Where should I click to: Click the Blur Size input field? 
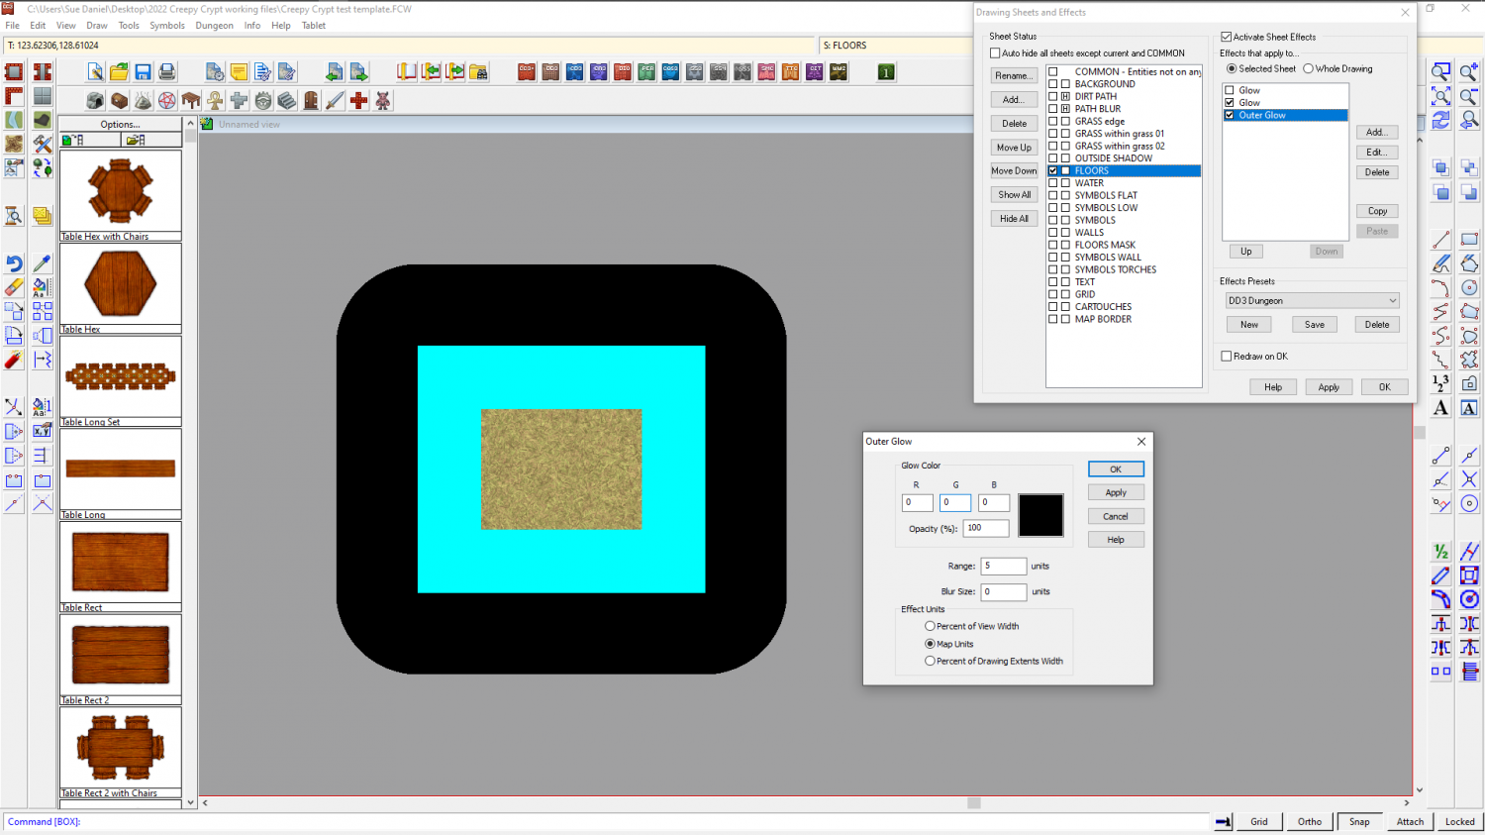tap(1004, 591)
